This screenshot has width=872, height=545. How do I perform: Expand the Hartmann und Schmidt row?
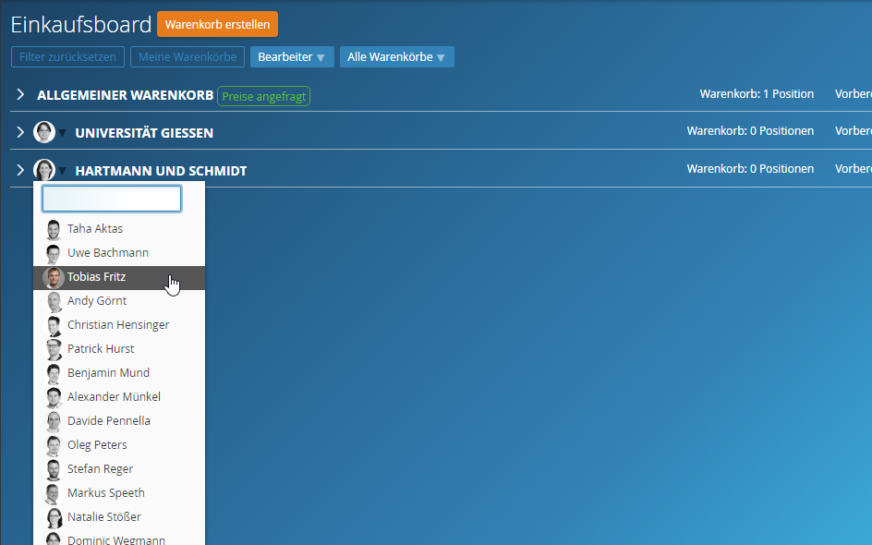point(20,170)
